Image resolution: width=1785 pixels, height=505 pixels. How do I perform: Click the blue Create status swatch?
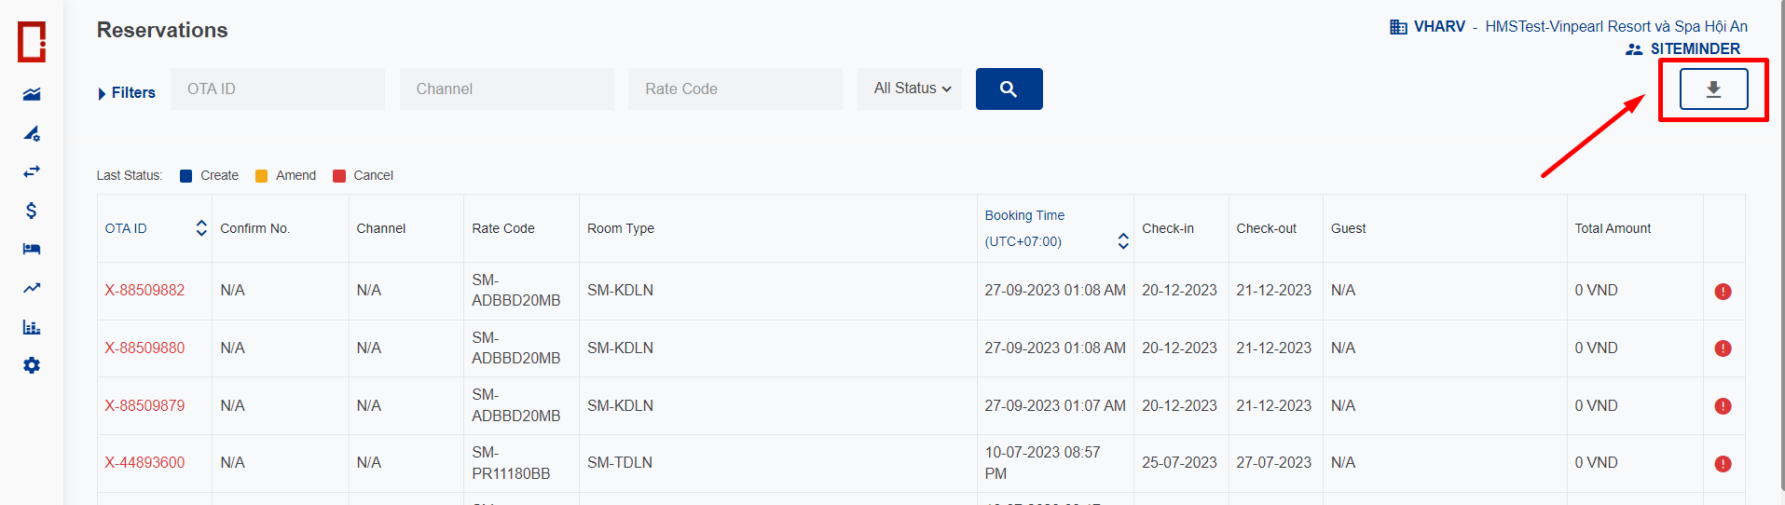(185, 176)
